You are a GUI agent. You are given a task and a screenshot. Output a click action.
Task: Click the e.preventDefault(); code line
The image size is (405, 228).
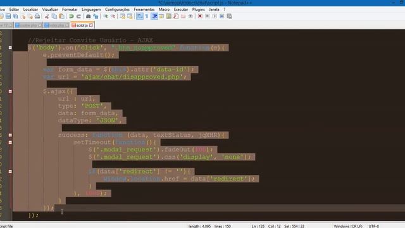78,55
